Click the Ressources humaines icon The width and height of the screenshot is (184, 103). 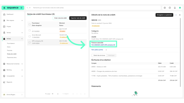pos(4,64)
